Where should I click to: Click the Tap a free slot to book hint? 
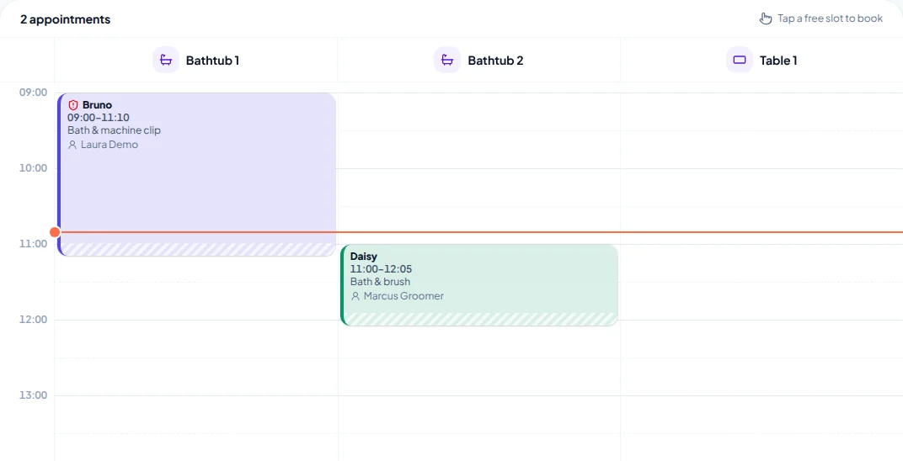(830, 19)
